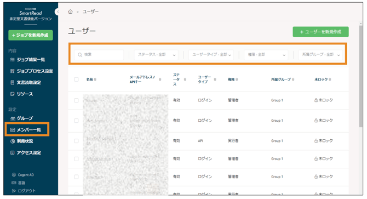The image size is (367, 199).
Task: Open ユーザータイプ・全部 filter dropdown
Action: pyautogui.click(x=211, y=55)
